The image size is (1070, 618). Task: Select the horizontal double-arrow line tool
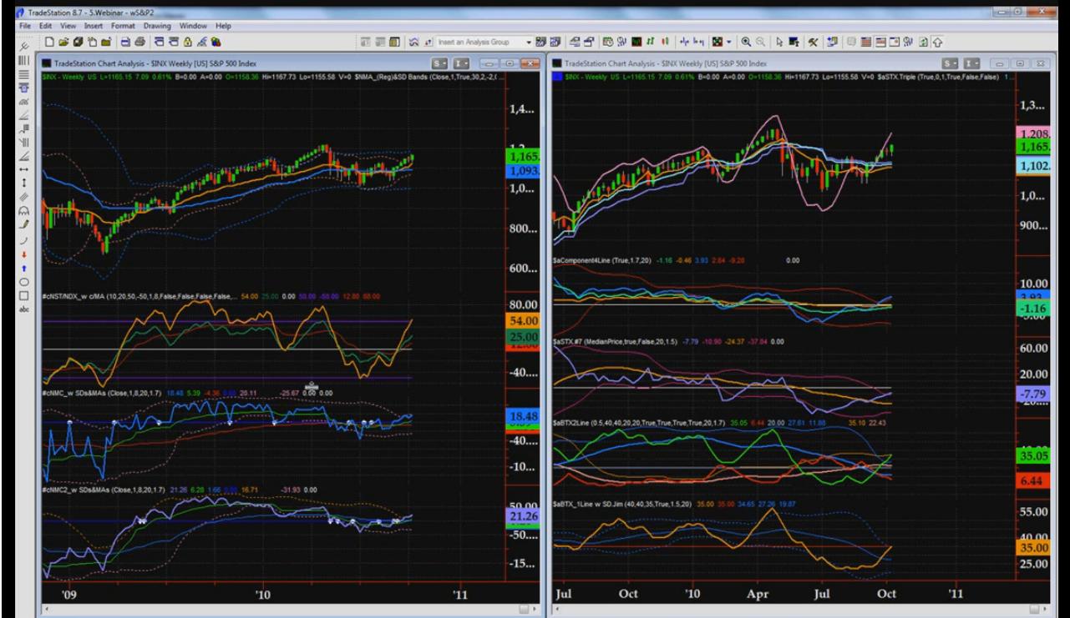(23, 168)
